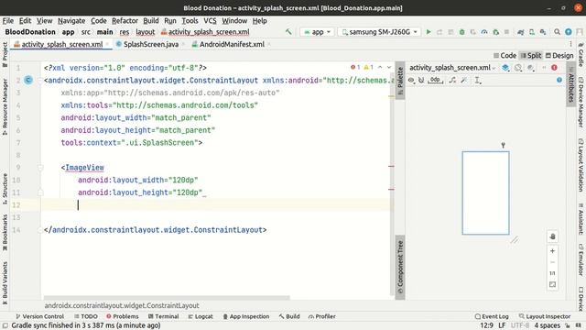Collapse the ConstraintLayout fold at line 2
586x330 pixels.
pos(40,80)
